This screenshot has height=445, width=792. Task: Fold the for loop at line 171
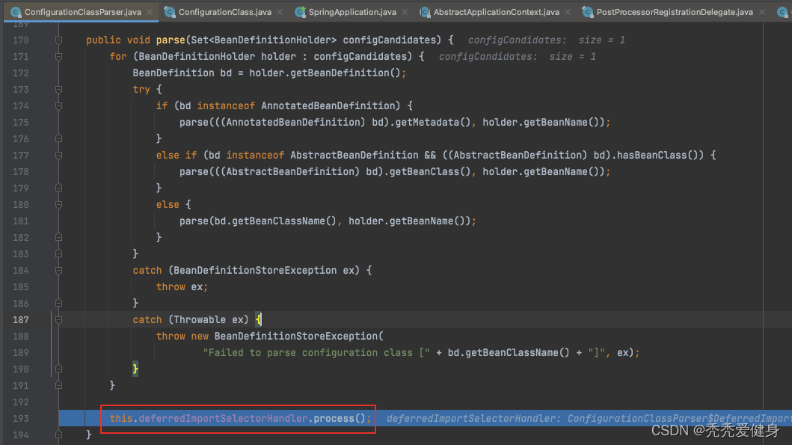tap(58, 56)
